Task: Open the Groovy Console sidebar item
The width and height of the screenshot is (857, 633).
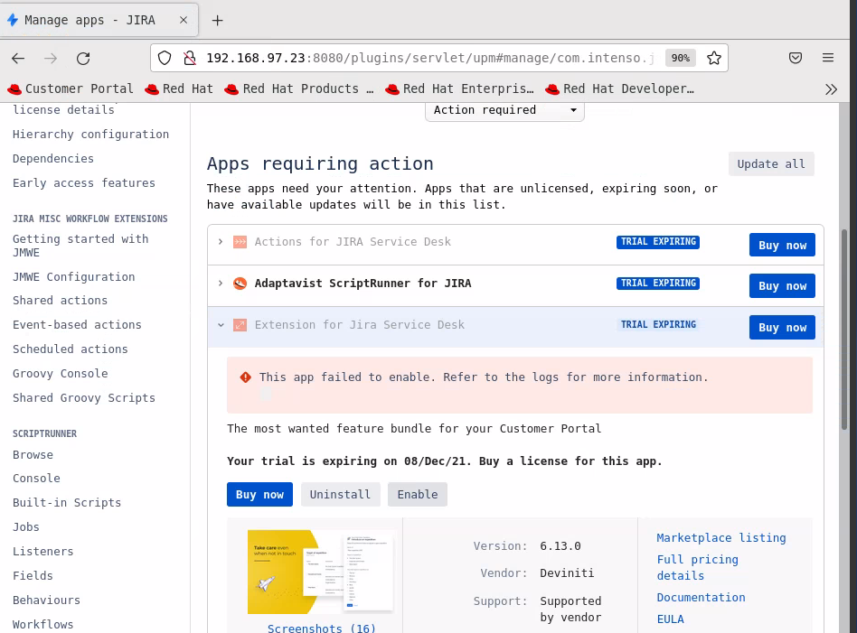Action: coord(61,374)
